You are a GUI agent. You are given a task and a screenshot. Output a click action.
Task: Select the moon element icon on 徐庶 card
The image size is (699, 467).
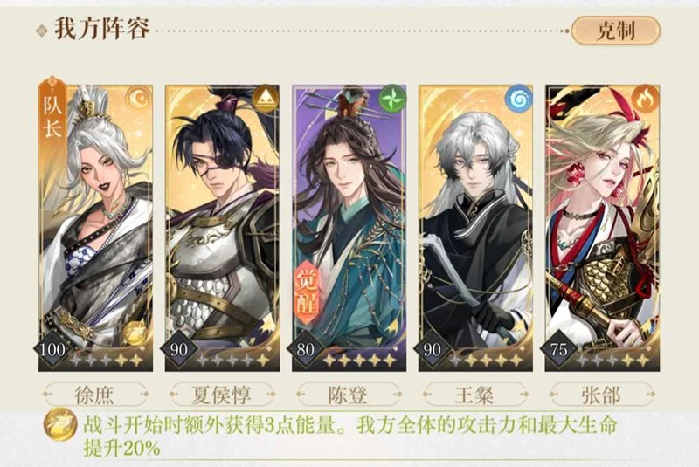tap(139, 99)
